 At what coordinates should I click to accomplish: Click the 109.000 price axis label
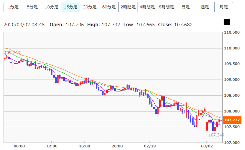pos(232,80)
